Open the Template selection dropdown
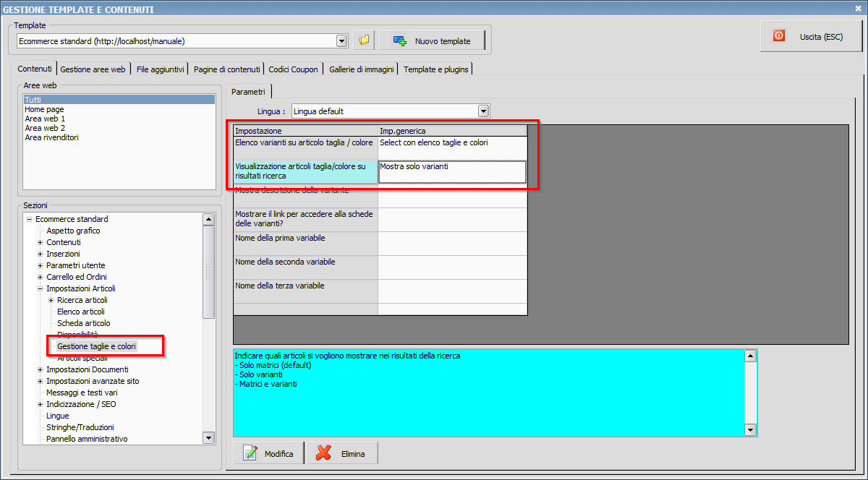 342,41
